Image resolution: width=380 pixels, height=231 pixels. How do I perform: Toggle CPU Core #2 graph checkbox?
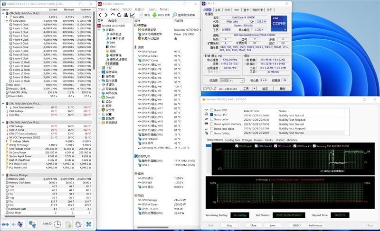point(256,146)
